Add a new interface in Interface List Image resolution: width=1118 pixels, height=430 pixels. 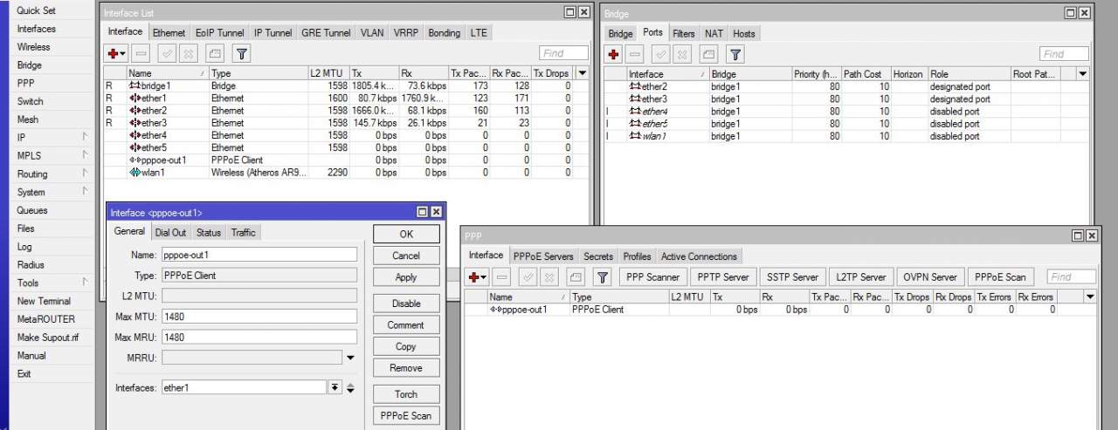[116, 53]
